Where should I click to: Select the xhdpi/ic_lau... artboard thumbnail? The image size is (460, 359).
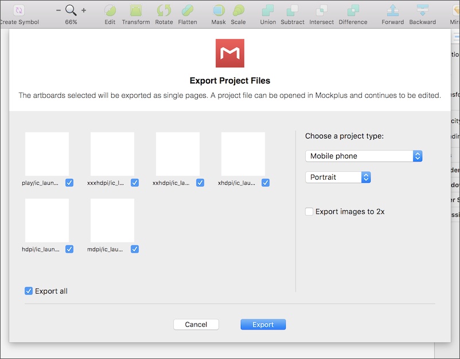pyautogui.click(x=243, y=154)
